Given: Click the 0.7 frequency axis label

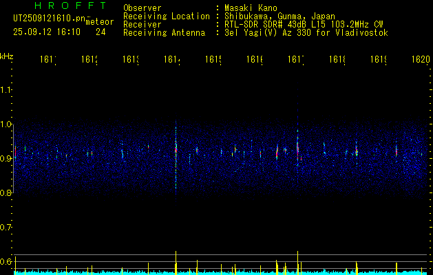Looking at the screenshot, I should (6, 228).
